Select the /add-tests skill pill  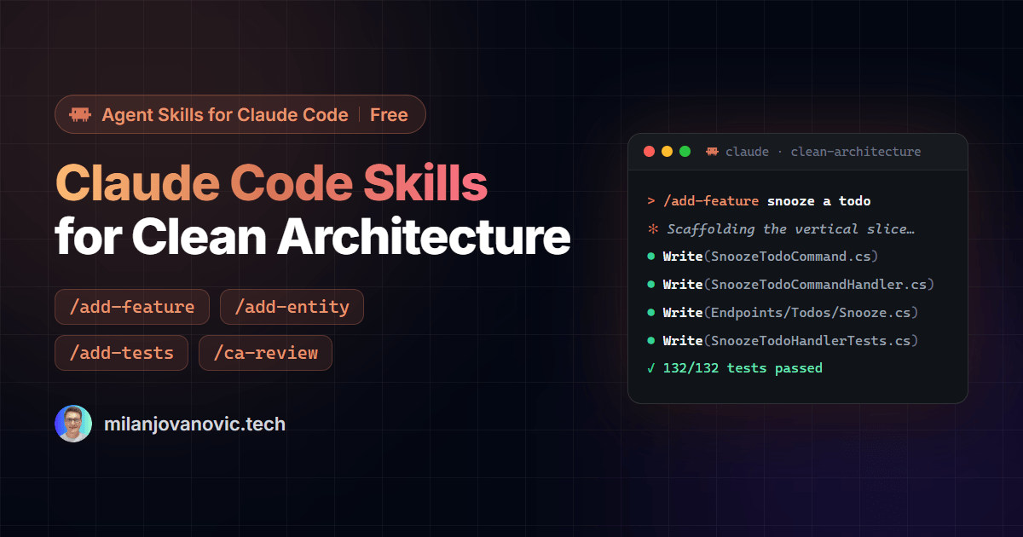tap(122, 353)
